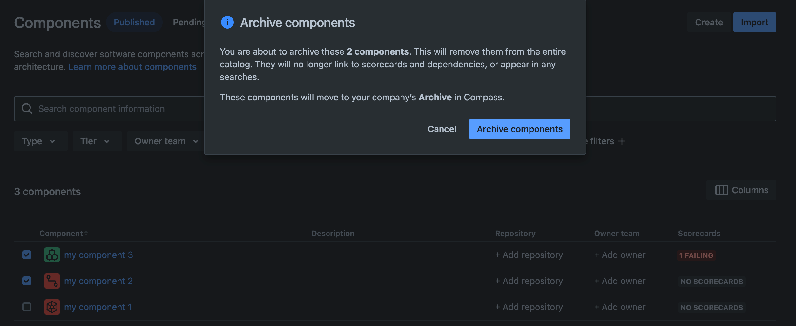Open the Owner team filter dropdown
796x326 pixels.
[x=165, y=141]
